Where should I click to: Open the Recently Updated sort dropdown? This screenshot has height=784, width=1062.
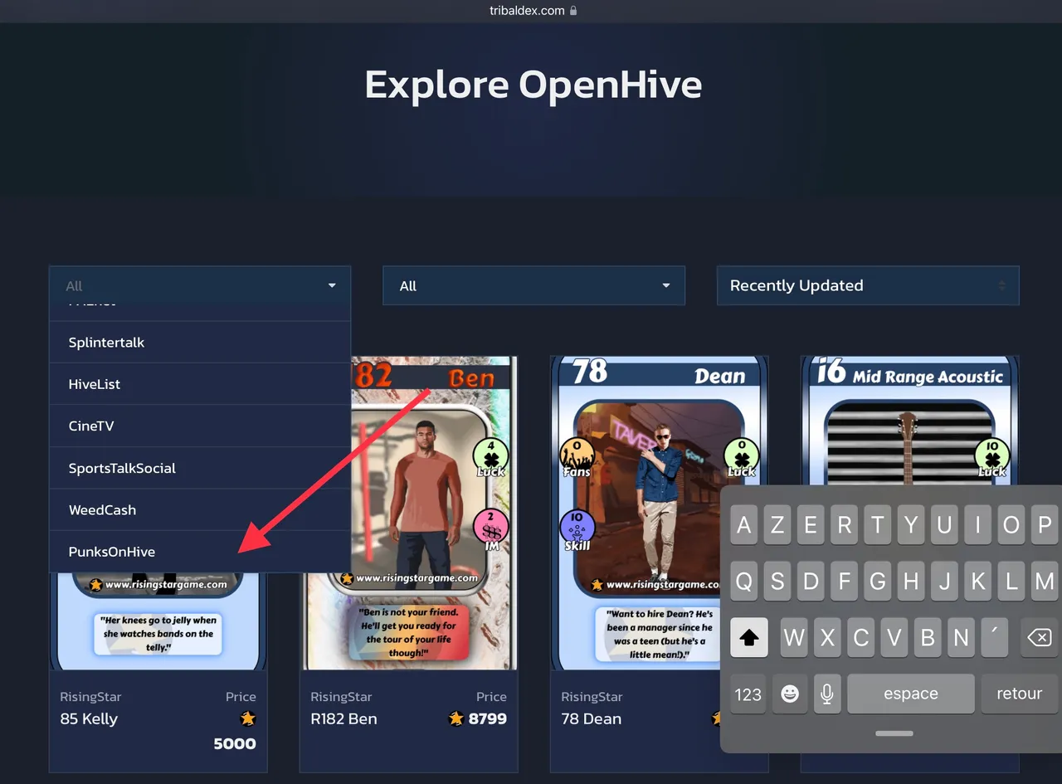pos(868,285)
